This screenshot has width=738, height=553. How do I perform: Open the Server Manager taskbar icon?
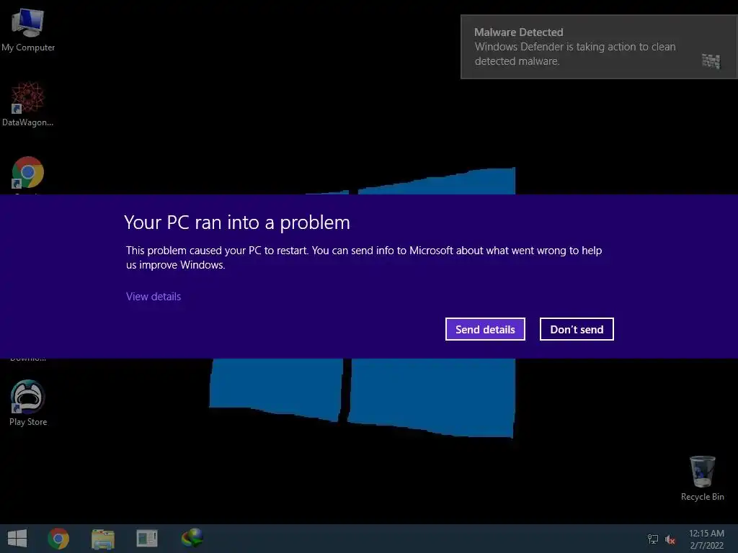(x=147, y=539)
